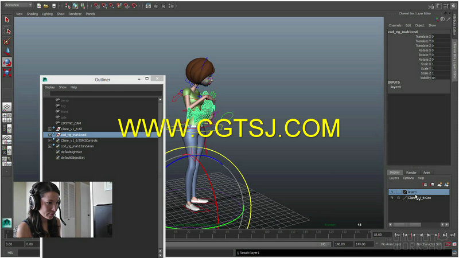Viewport: 459px width, 258px height.
Task: Play animation backwards
Action: [x=421, y=235]
